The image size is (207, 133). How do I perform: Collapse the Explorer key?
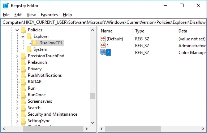point(23,36)
